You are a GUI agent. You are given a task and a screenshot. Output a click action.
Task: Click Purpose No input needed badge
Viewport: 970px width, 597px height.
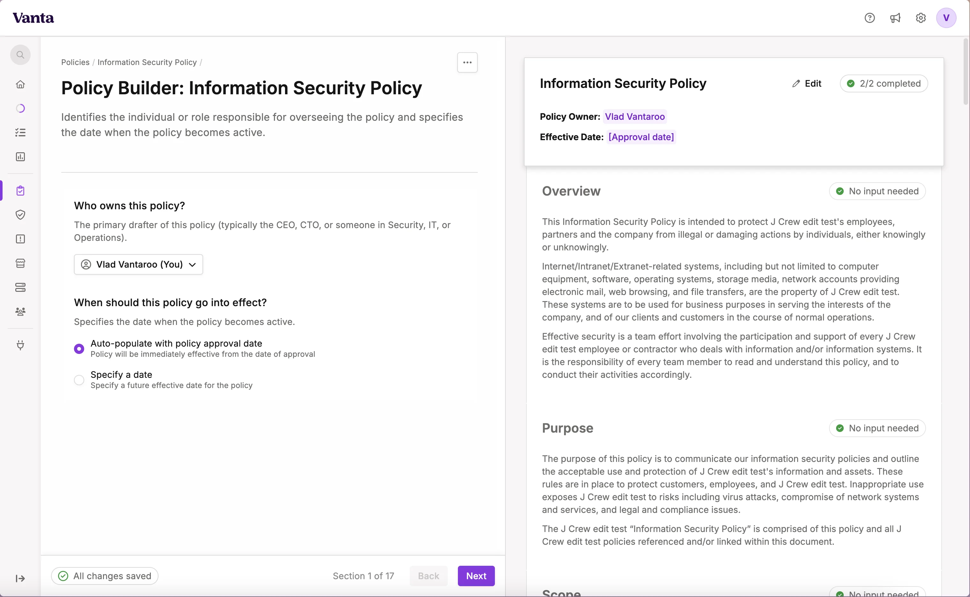click(877, 428)
